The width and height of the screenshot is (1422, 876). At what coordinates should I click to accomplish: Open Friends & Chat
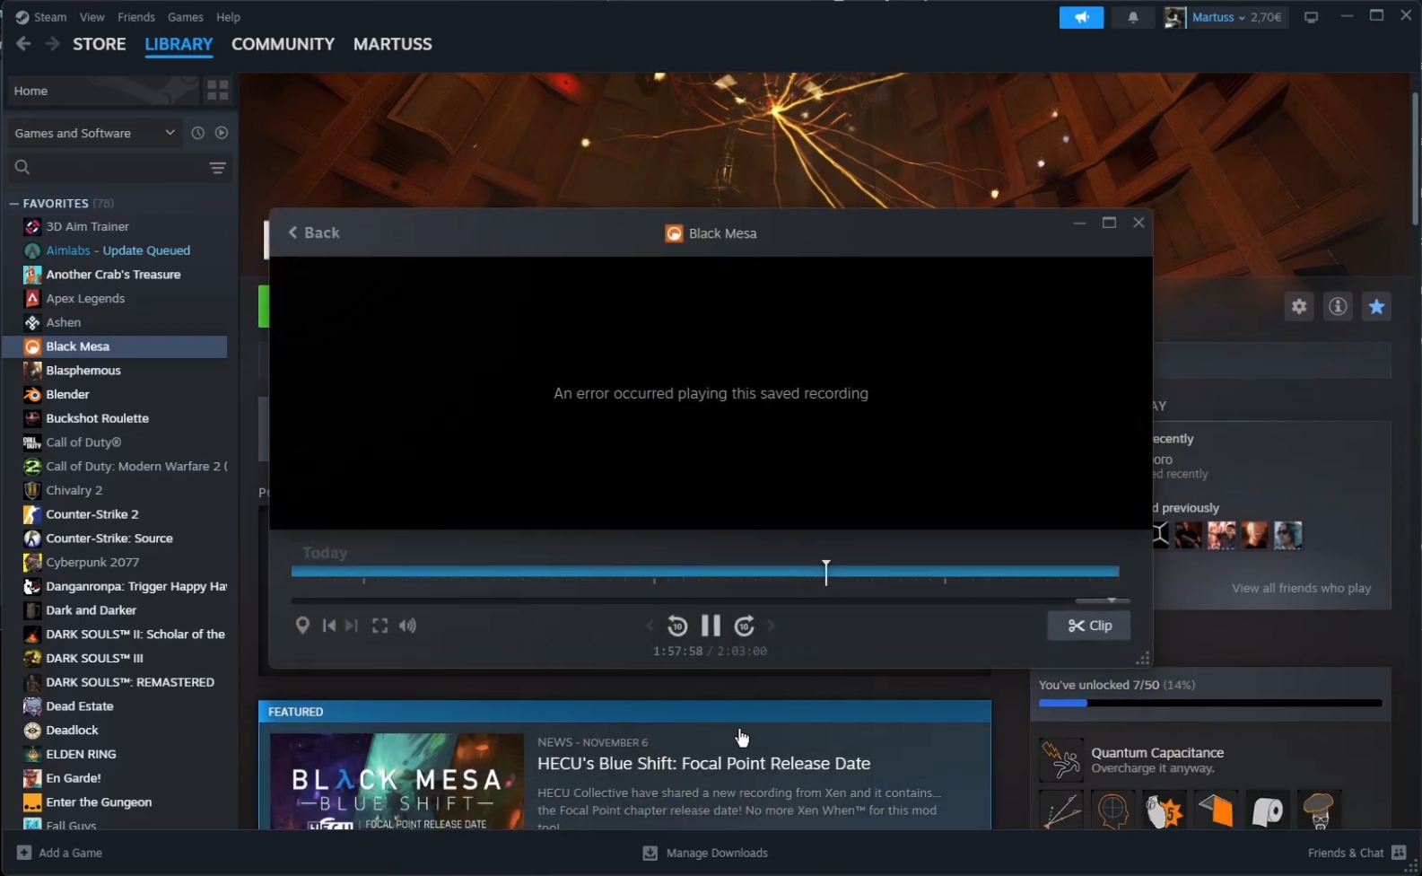(1357, 853)
